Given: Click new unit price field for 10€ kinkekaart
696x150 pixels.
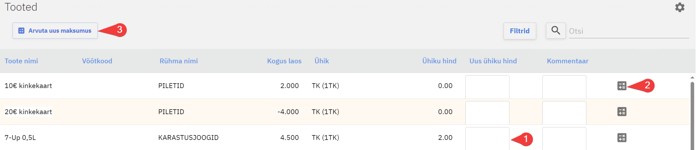Looking at the screenshot, I should point(487,87).
